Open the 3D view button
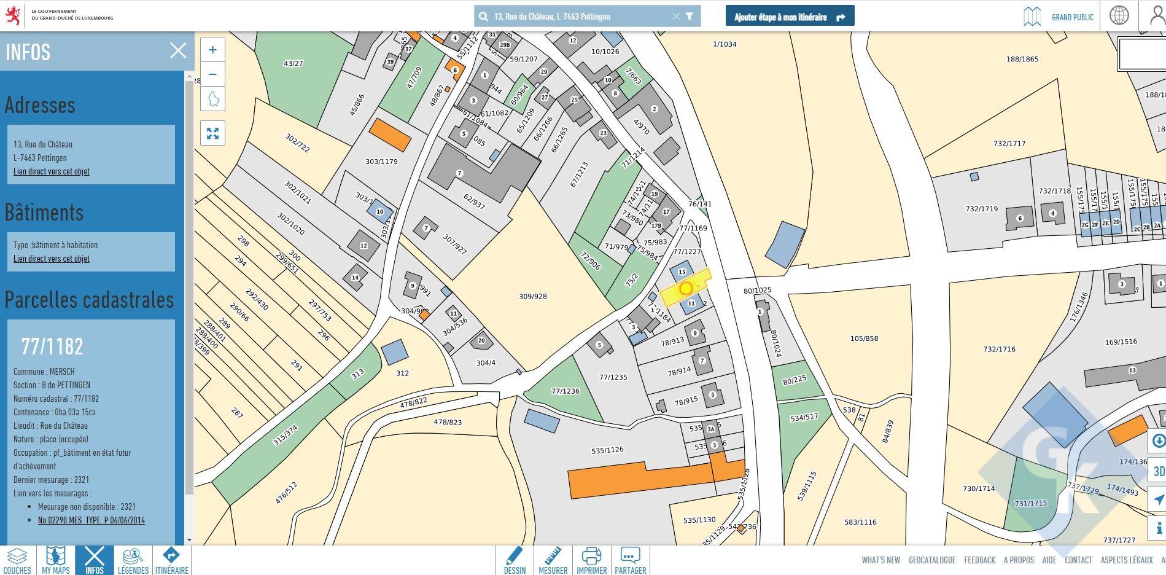Image resolution: width=1166 pixels, height=575 pixels. [x=1158, y=471]
